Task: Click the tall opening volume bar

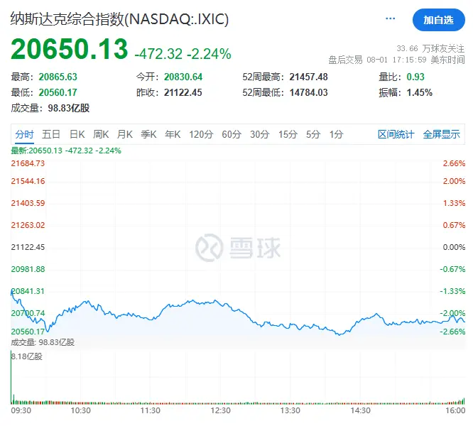Action: pos(11,377)
